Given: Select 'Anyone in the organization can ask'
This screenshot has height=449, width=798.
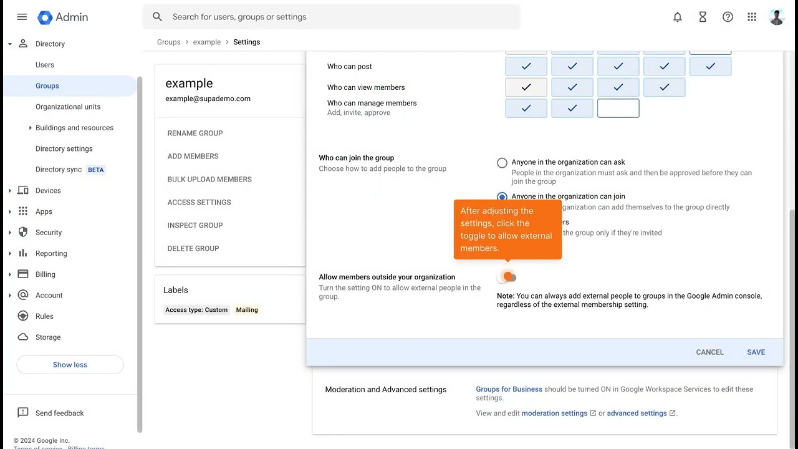Looking at the screenshot, I should (x=502, y=163).
